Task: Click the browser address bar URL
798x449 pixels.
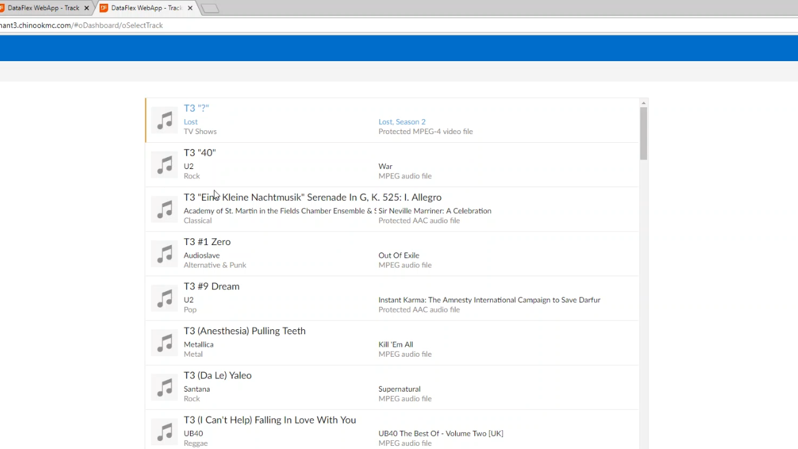Action: (x=81, y=26)
